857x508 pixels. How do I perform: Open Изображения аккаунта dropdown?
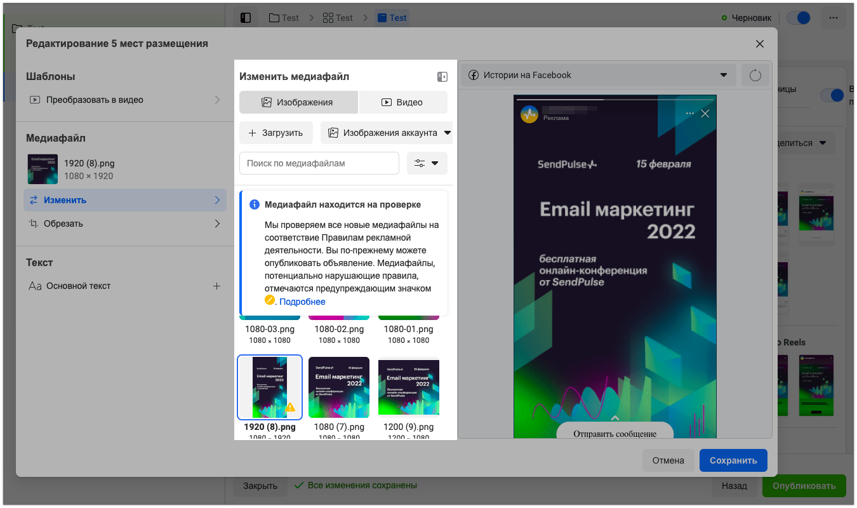pyautogui.click(x=387, y=133)
